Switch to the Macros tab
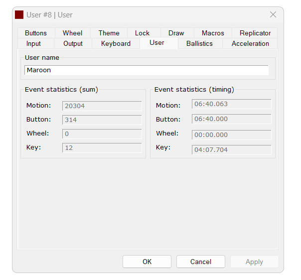This screenshot has height=280, width=301. click(x=213, y=33)
